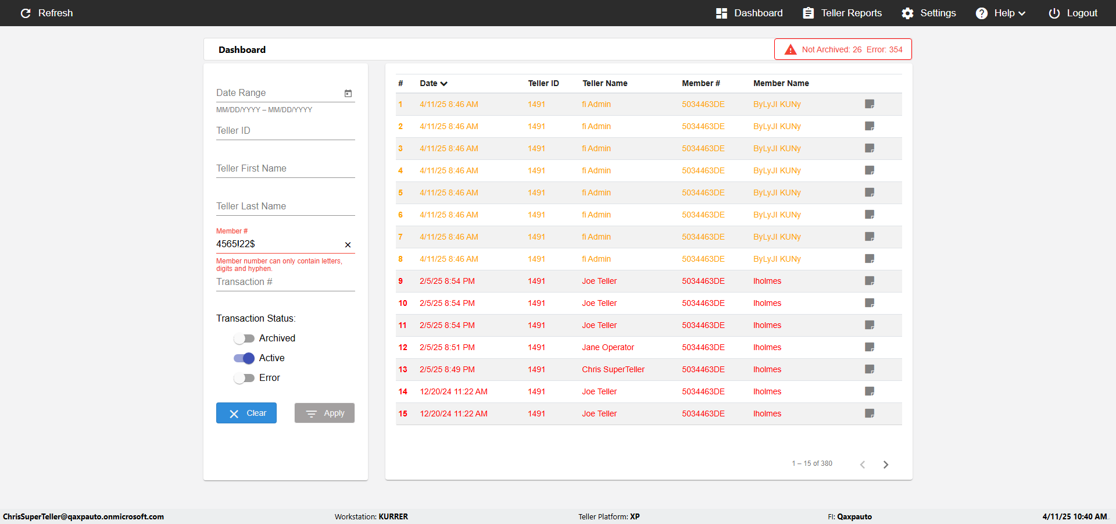Open the note icon for row 12
This screenshot has height=524, width=1116.
point(870,347)
